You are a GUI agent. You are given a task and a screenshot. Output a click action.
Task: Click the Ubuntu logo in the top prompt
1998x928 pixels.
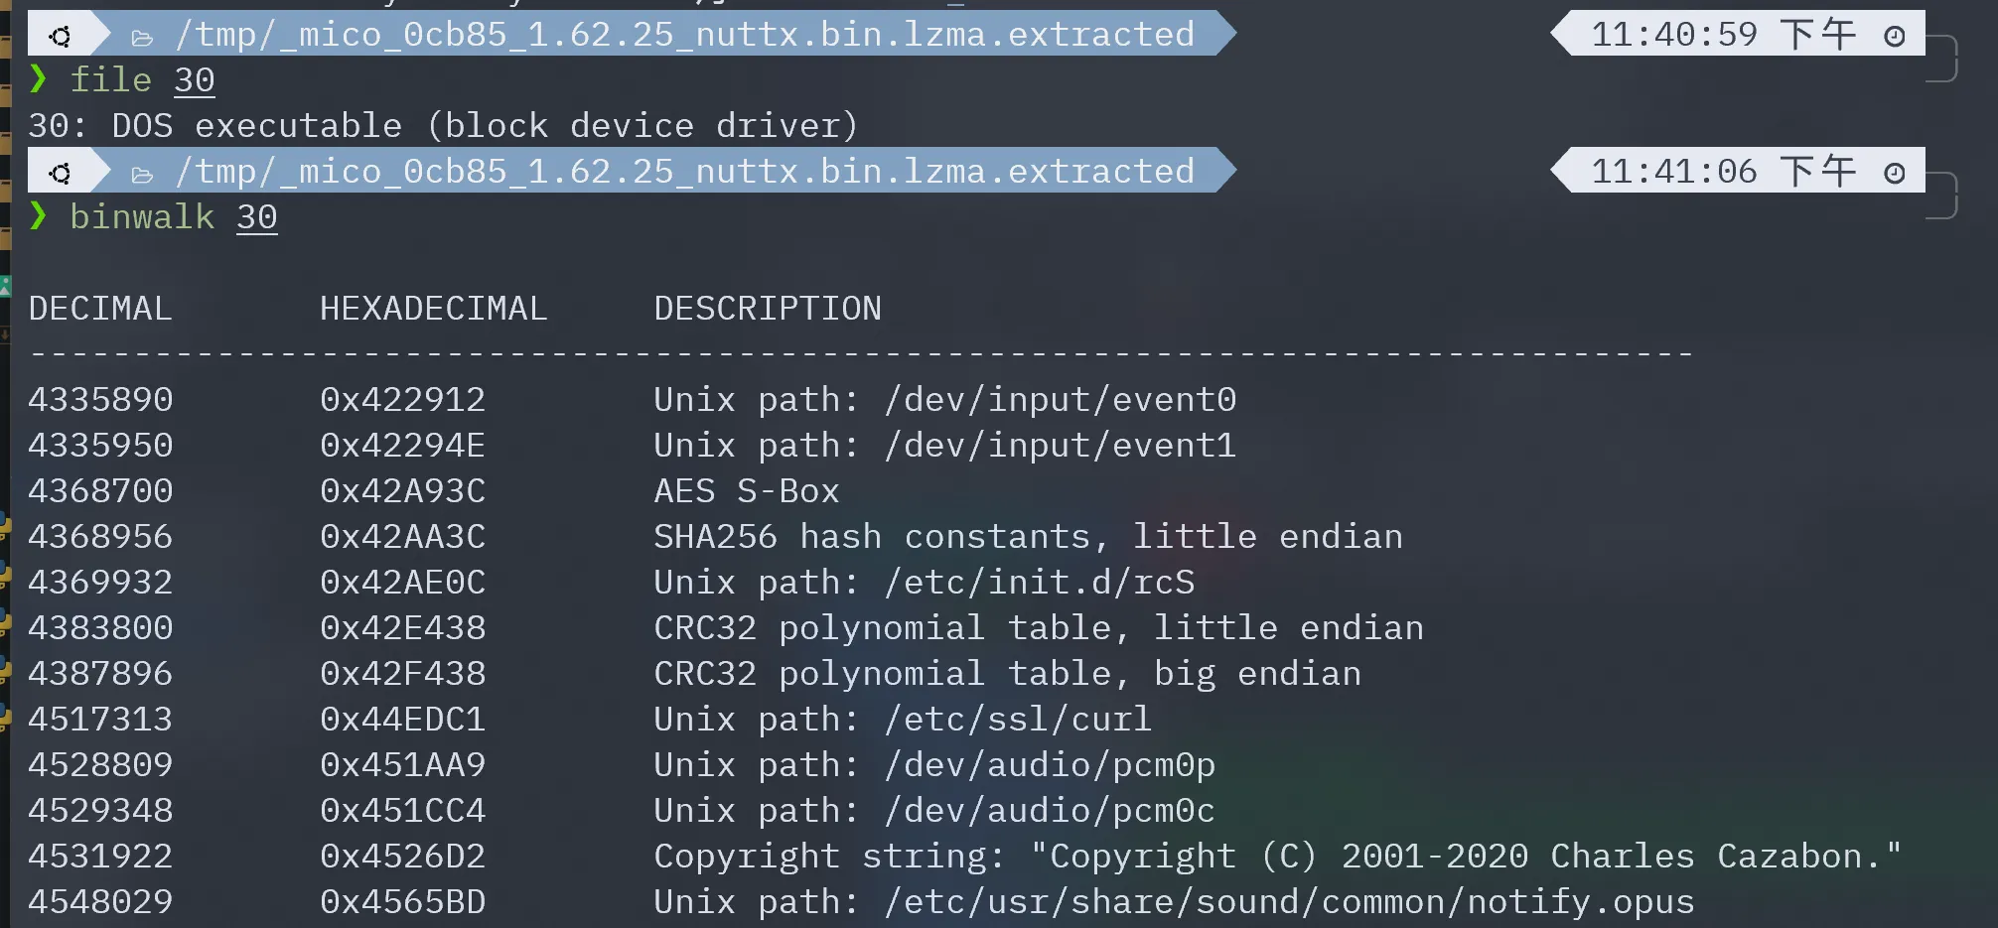(60, 36)
